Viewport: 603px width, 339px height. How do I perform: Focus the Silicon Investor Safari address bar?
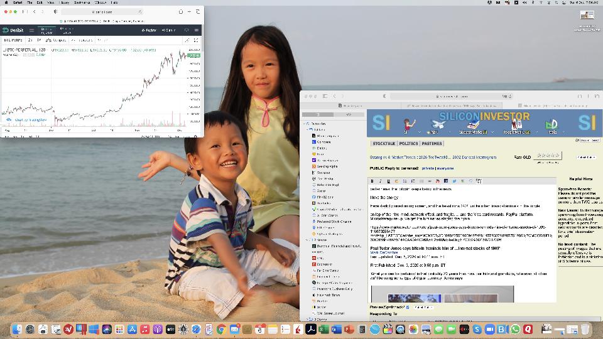452,96
